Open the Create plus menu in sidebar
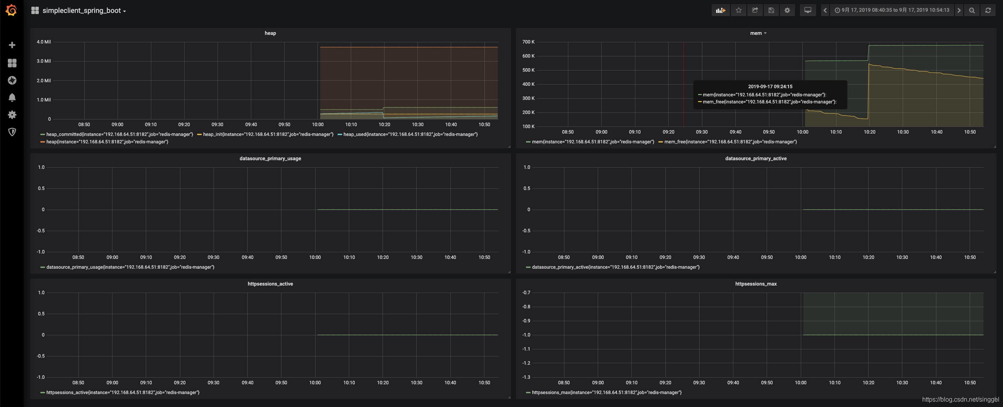 pyautogui.click(x=12, y=45)
